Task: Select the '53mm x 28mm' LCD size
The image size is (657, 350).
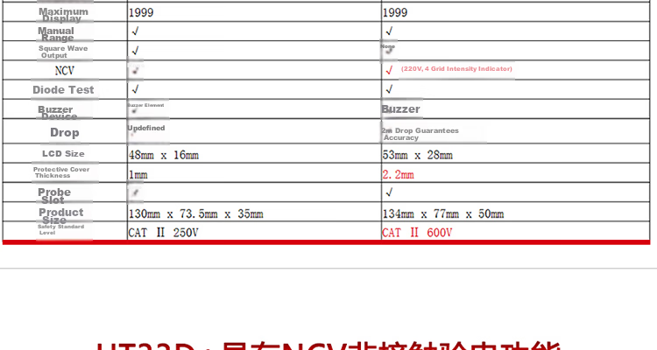Action: [x=417, y=155]
